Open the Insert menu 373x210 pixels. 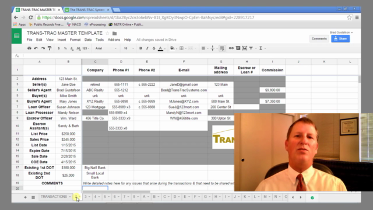coord(62,40)
